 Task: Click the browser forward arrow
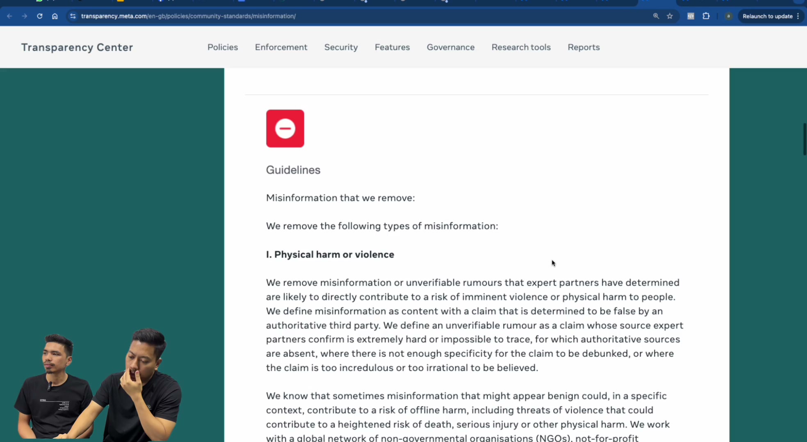(25, 16)
